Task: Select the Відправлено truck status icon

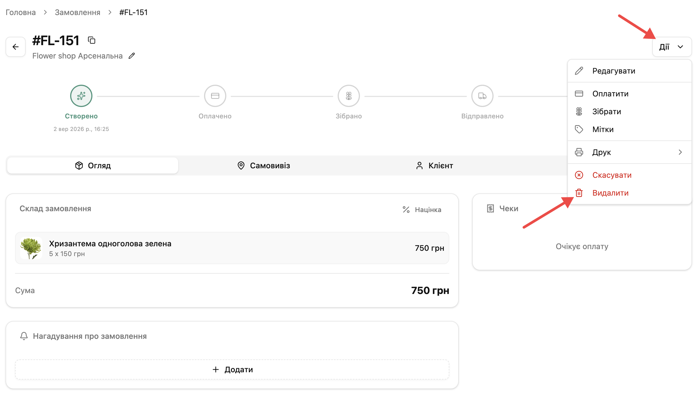Action: point(482,96)
